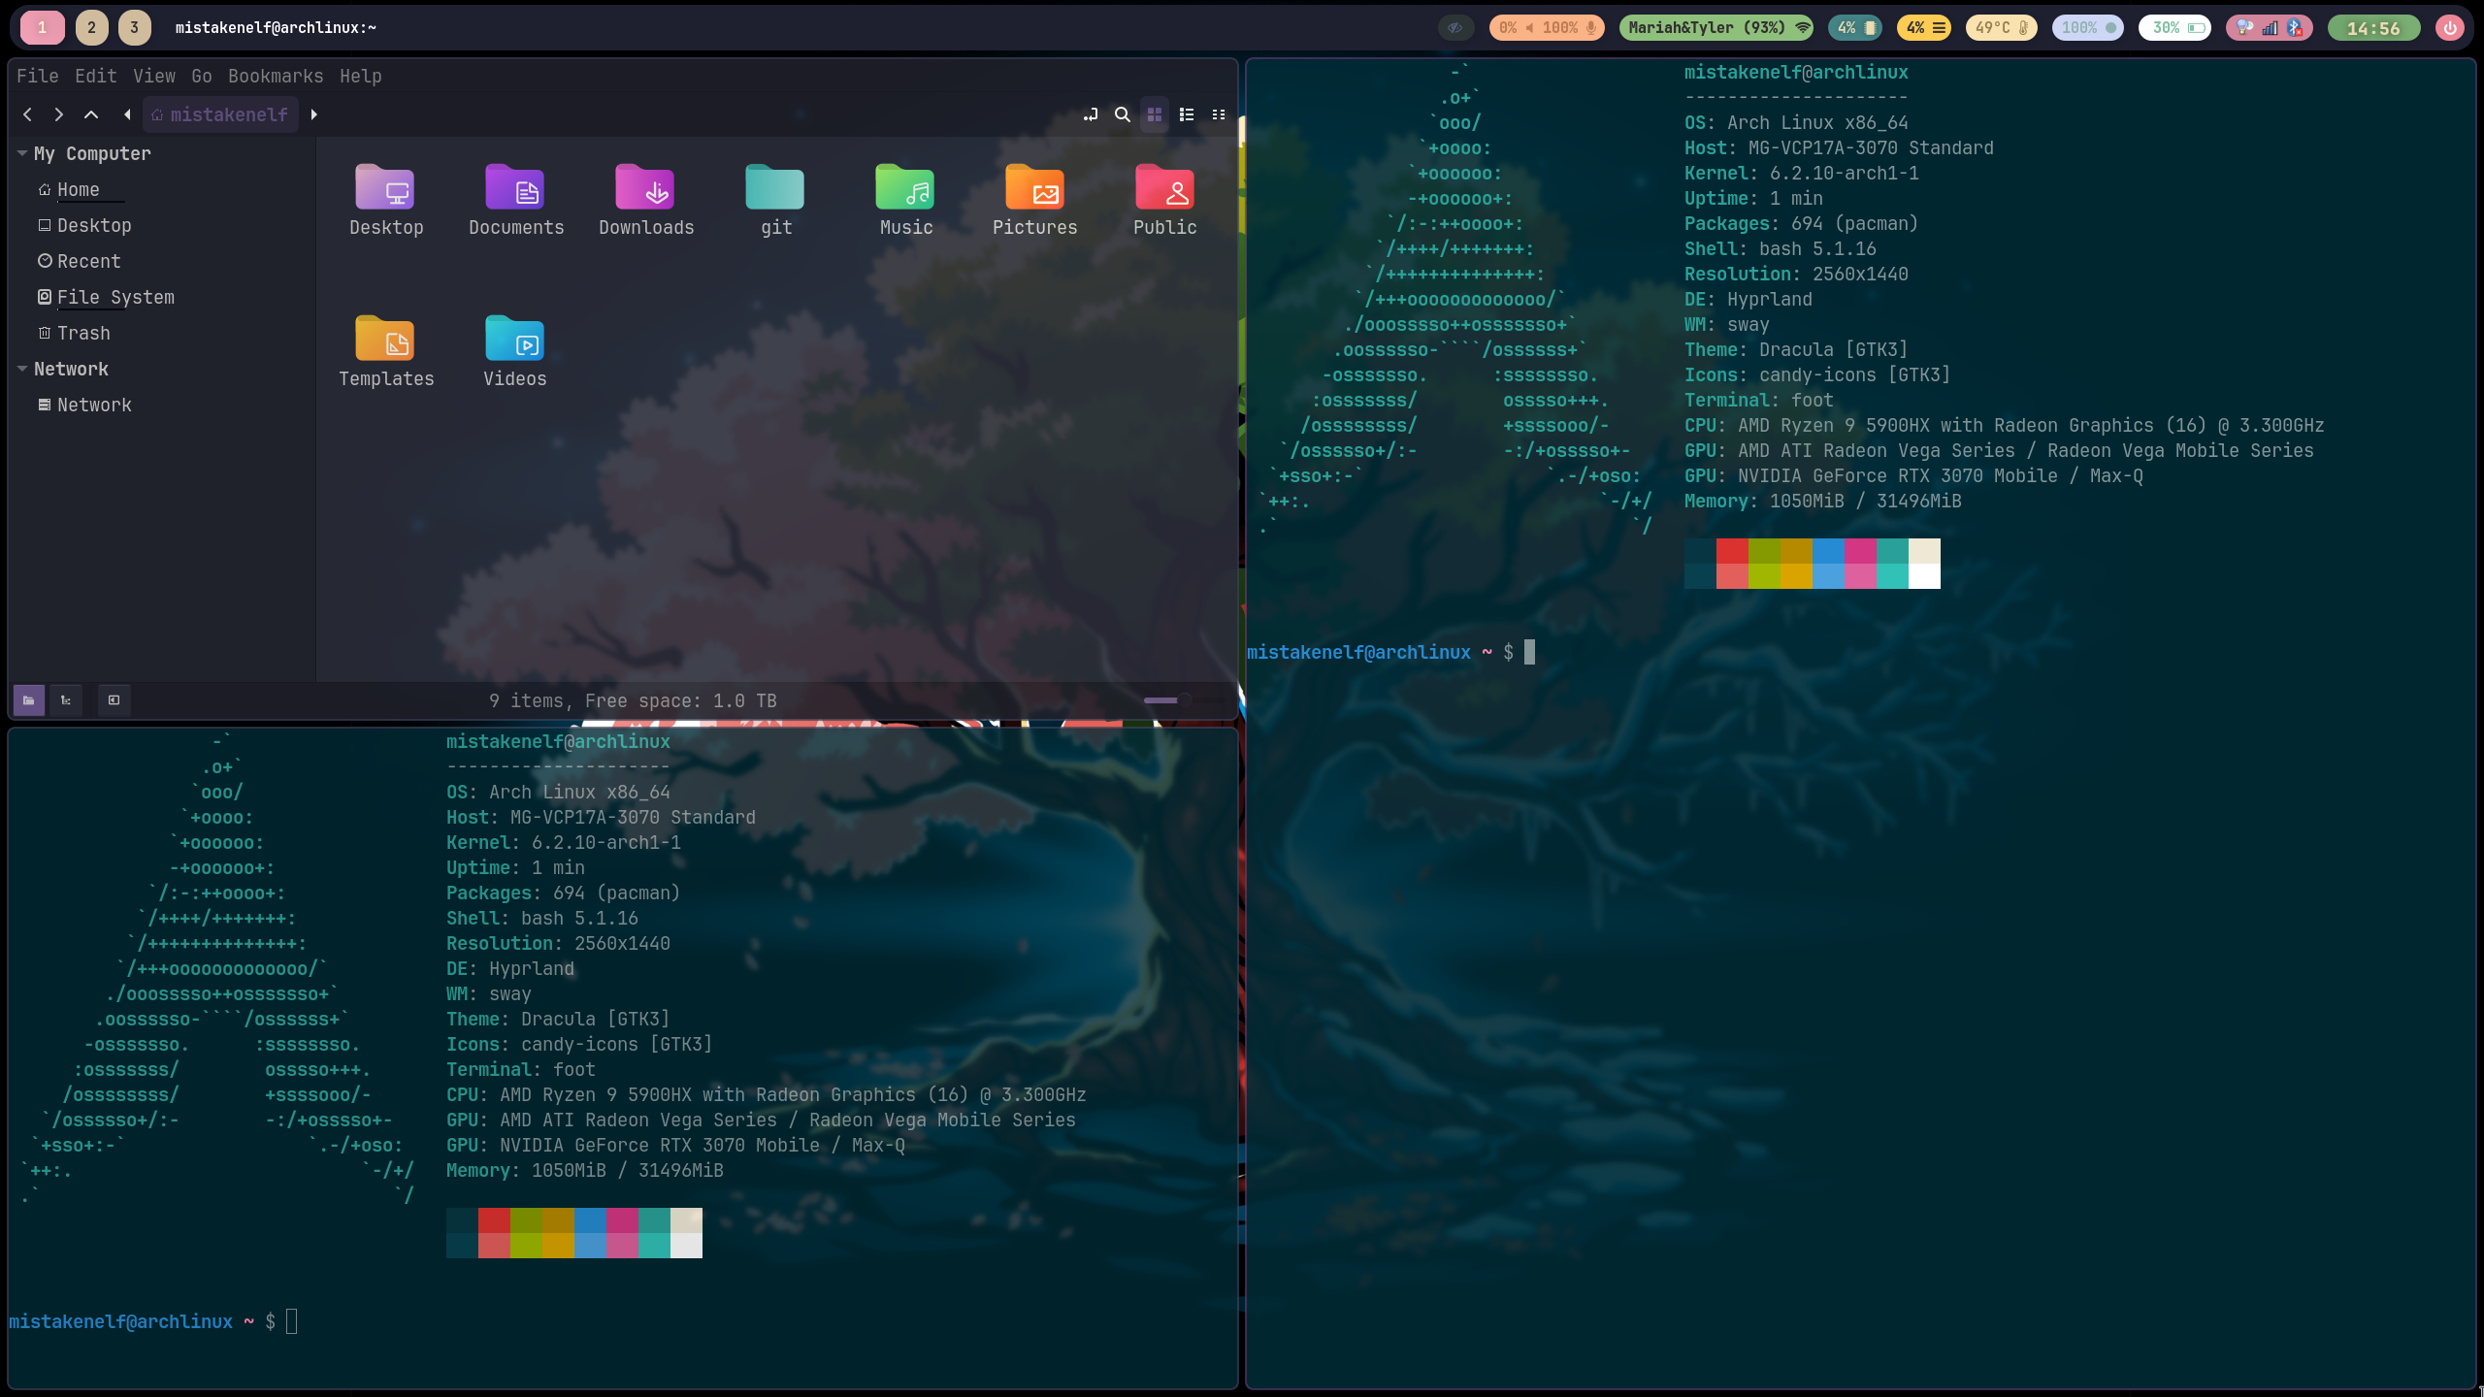
Task: Open the Documents folder icon
Action: 515,189
